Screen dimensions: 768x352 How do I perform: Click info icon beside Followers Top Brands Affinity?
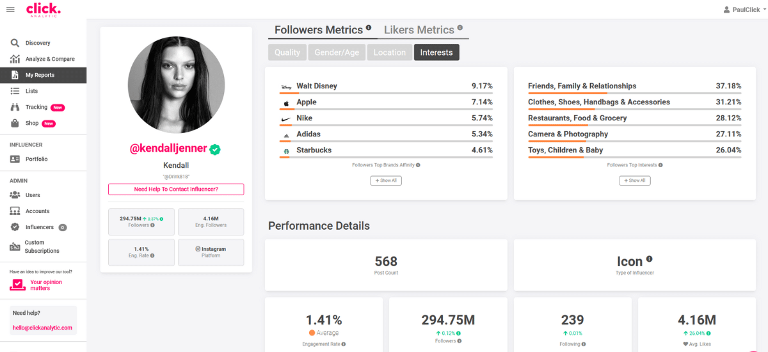(x=418, y=165)
